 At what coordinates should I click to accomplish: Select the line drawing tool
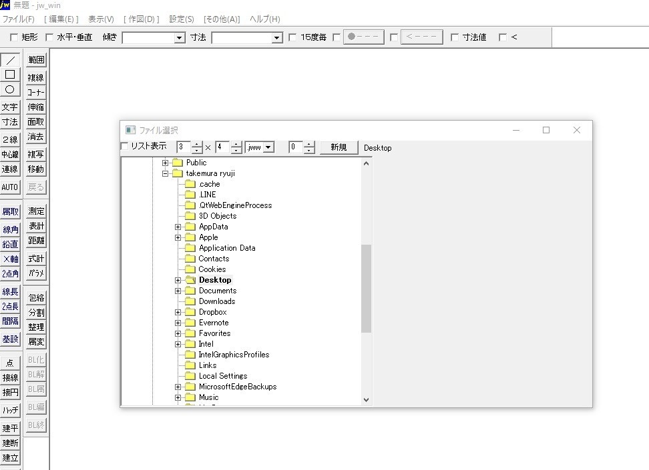pos(10,60)
